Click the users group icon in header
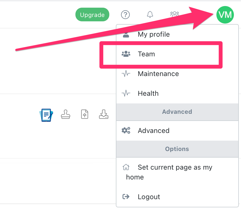This screenshot has height=209, width=241. [x=174, y=14]
